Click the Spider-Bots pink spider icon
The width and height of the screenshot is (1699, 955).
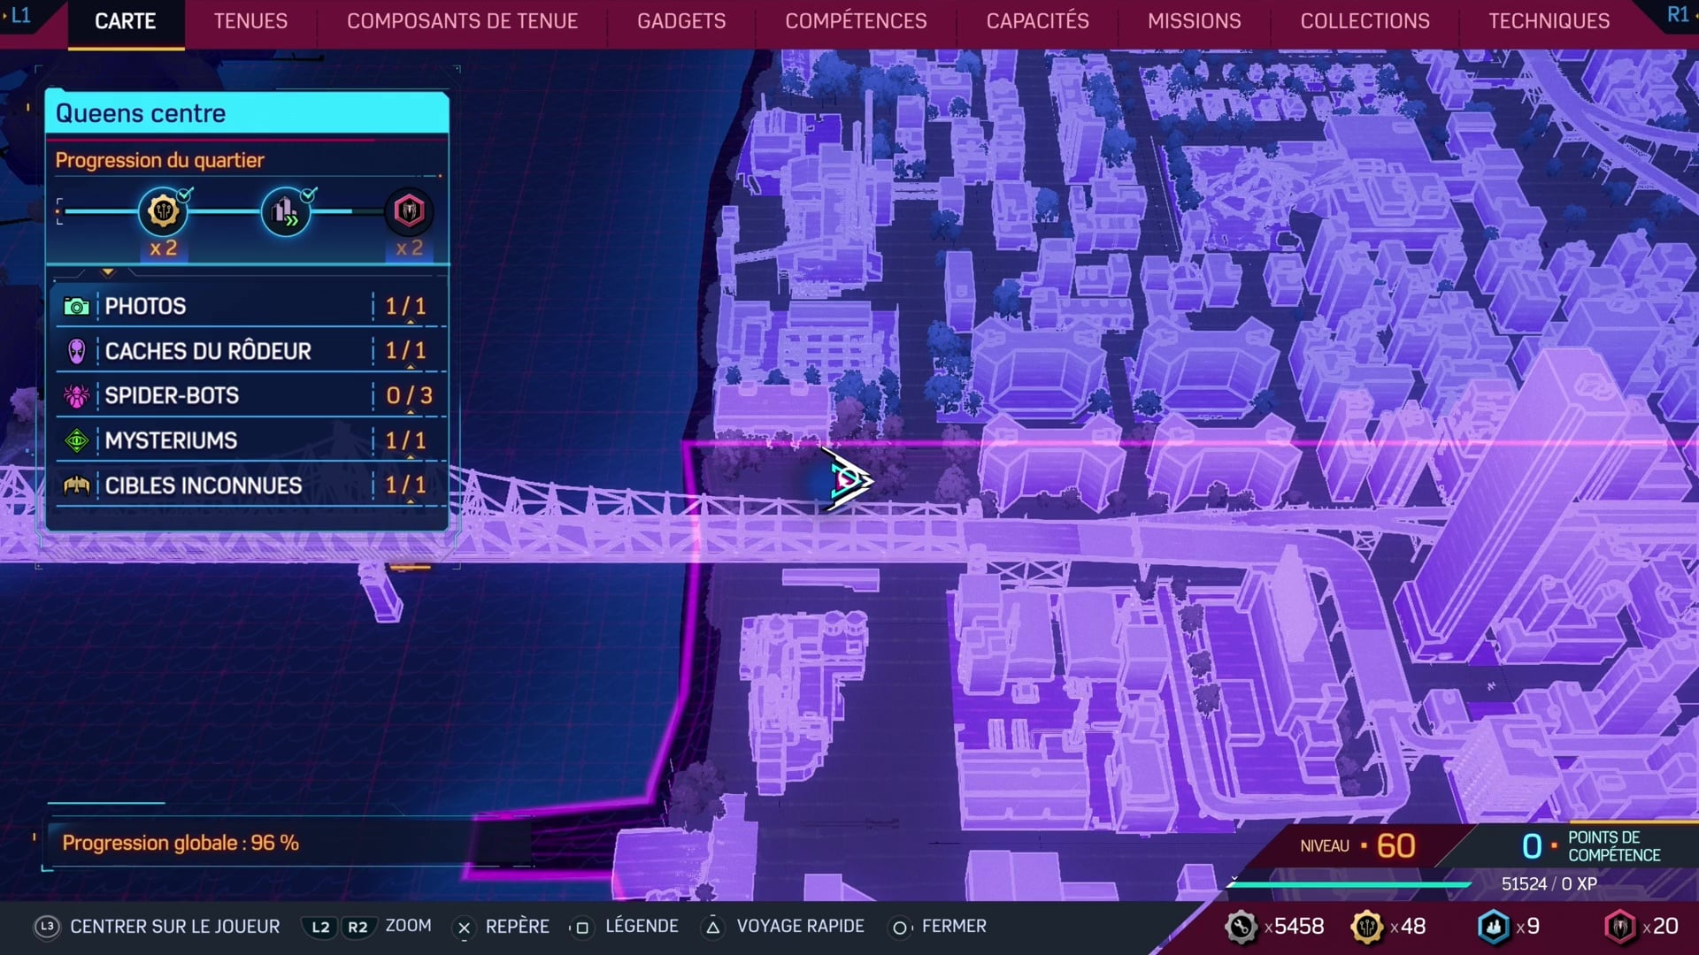77,396
